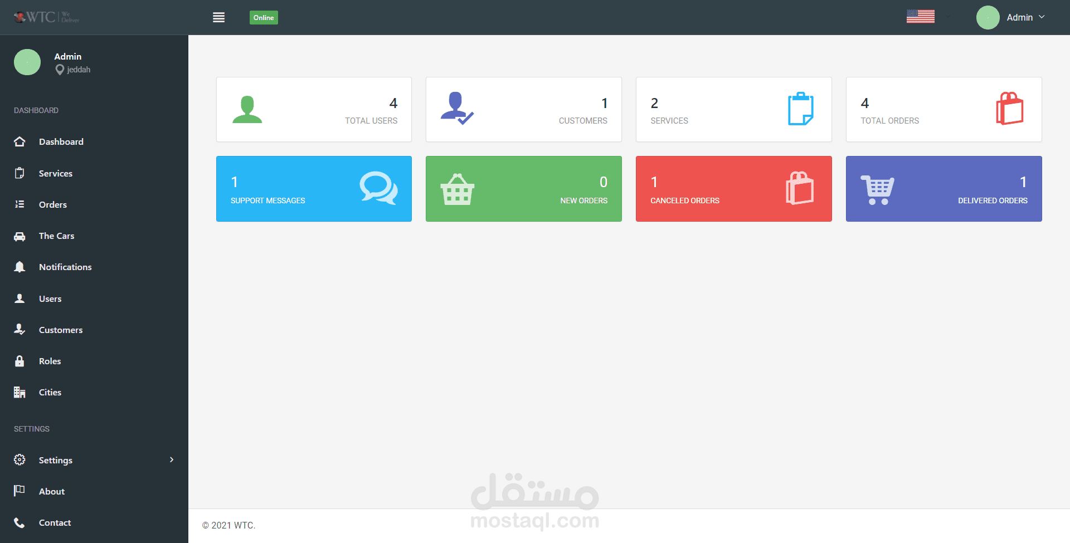This screenshot has height=543, width=1070.
Task: Click the Settings gear icon
Action: click(x=20, y=459)
